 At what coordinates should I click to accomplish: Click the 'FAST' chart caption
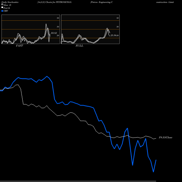pos(19,46)
